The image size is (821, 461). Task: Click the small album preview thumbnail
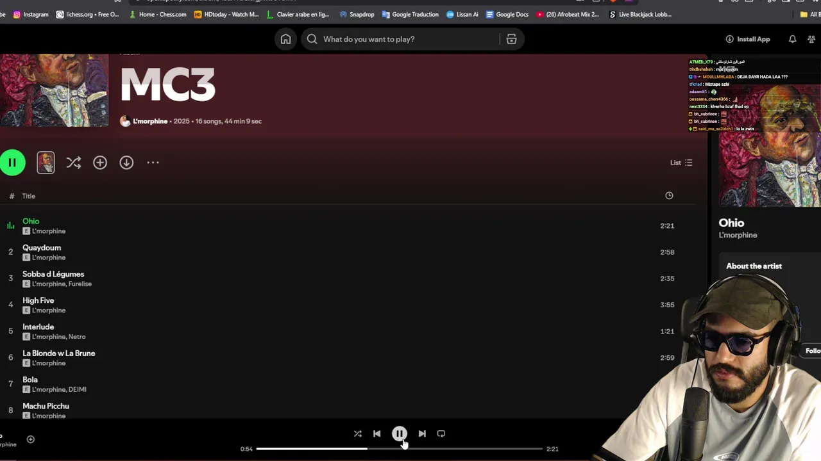(x=46, y=163)
